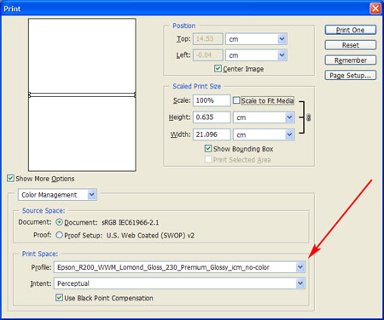This screenshot has height=320, width=384.
Task: Click the Height value field
Action: pyautogui.click(x=212, y=117)
